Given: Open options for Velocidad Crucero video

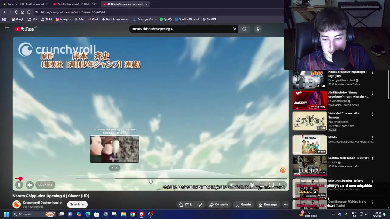Looking at the screenshot, I should point(373,114).
